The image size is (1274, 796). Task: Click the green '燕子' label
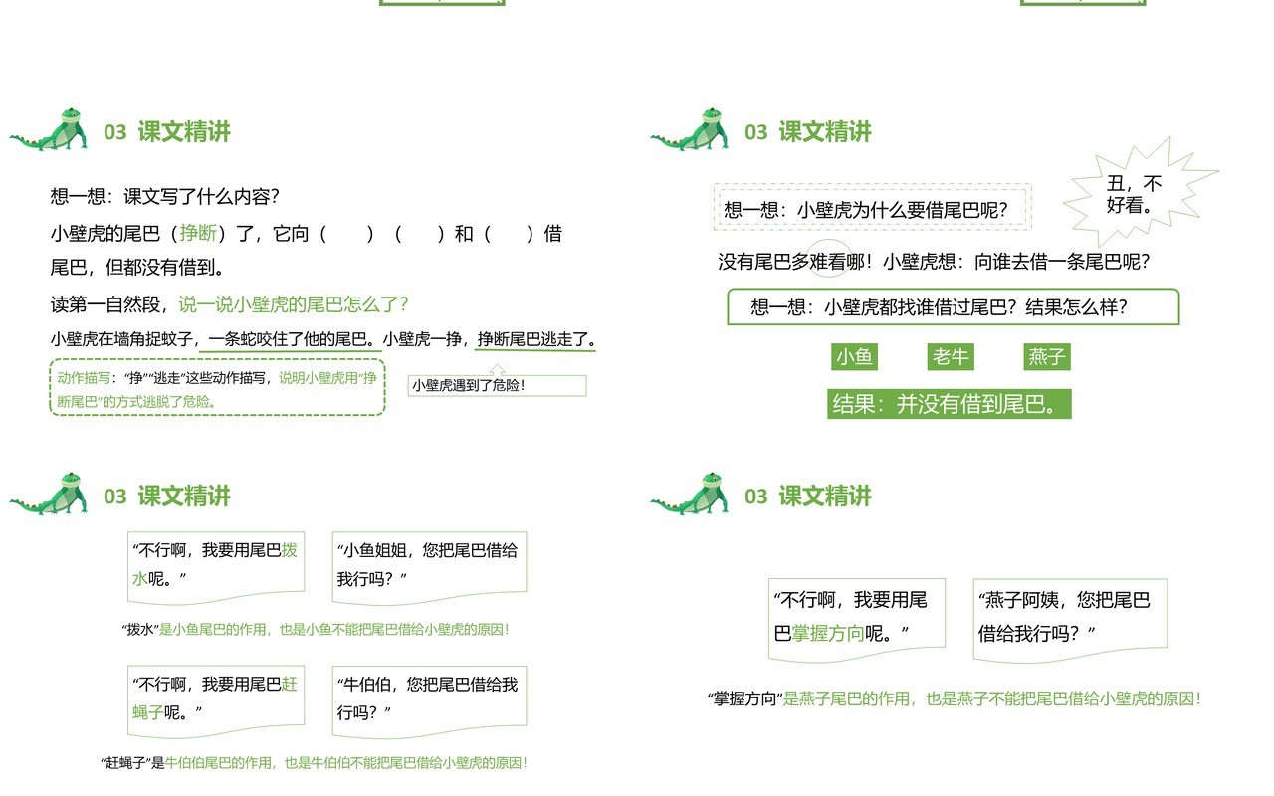click(1047, 357)
